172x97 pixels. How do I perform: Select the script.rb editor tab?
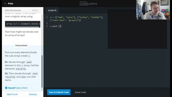coord(52,10)
